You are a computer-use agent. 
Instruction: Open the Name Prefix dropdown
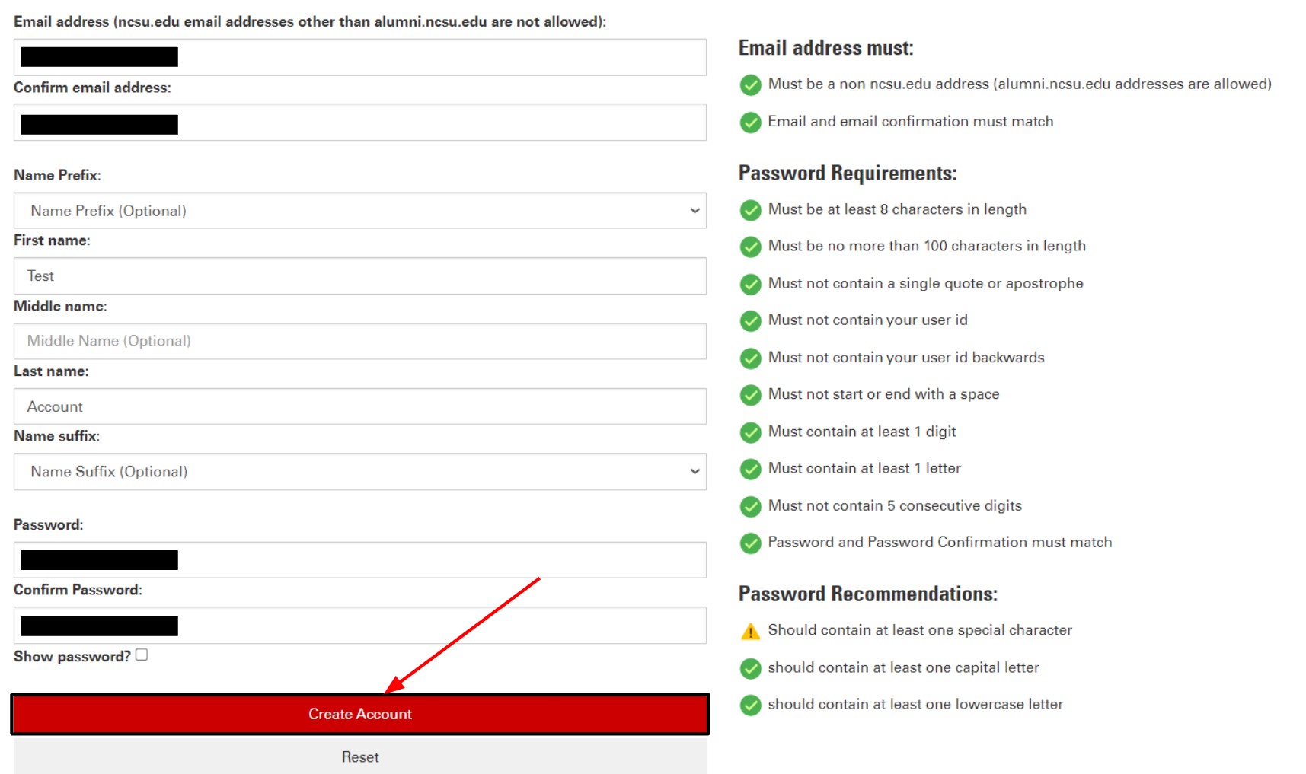(359, 211)
